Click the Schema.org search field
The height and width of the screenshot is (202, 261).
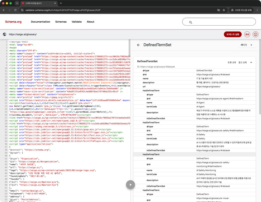point(219,22)
